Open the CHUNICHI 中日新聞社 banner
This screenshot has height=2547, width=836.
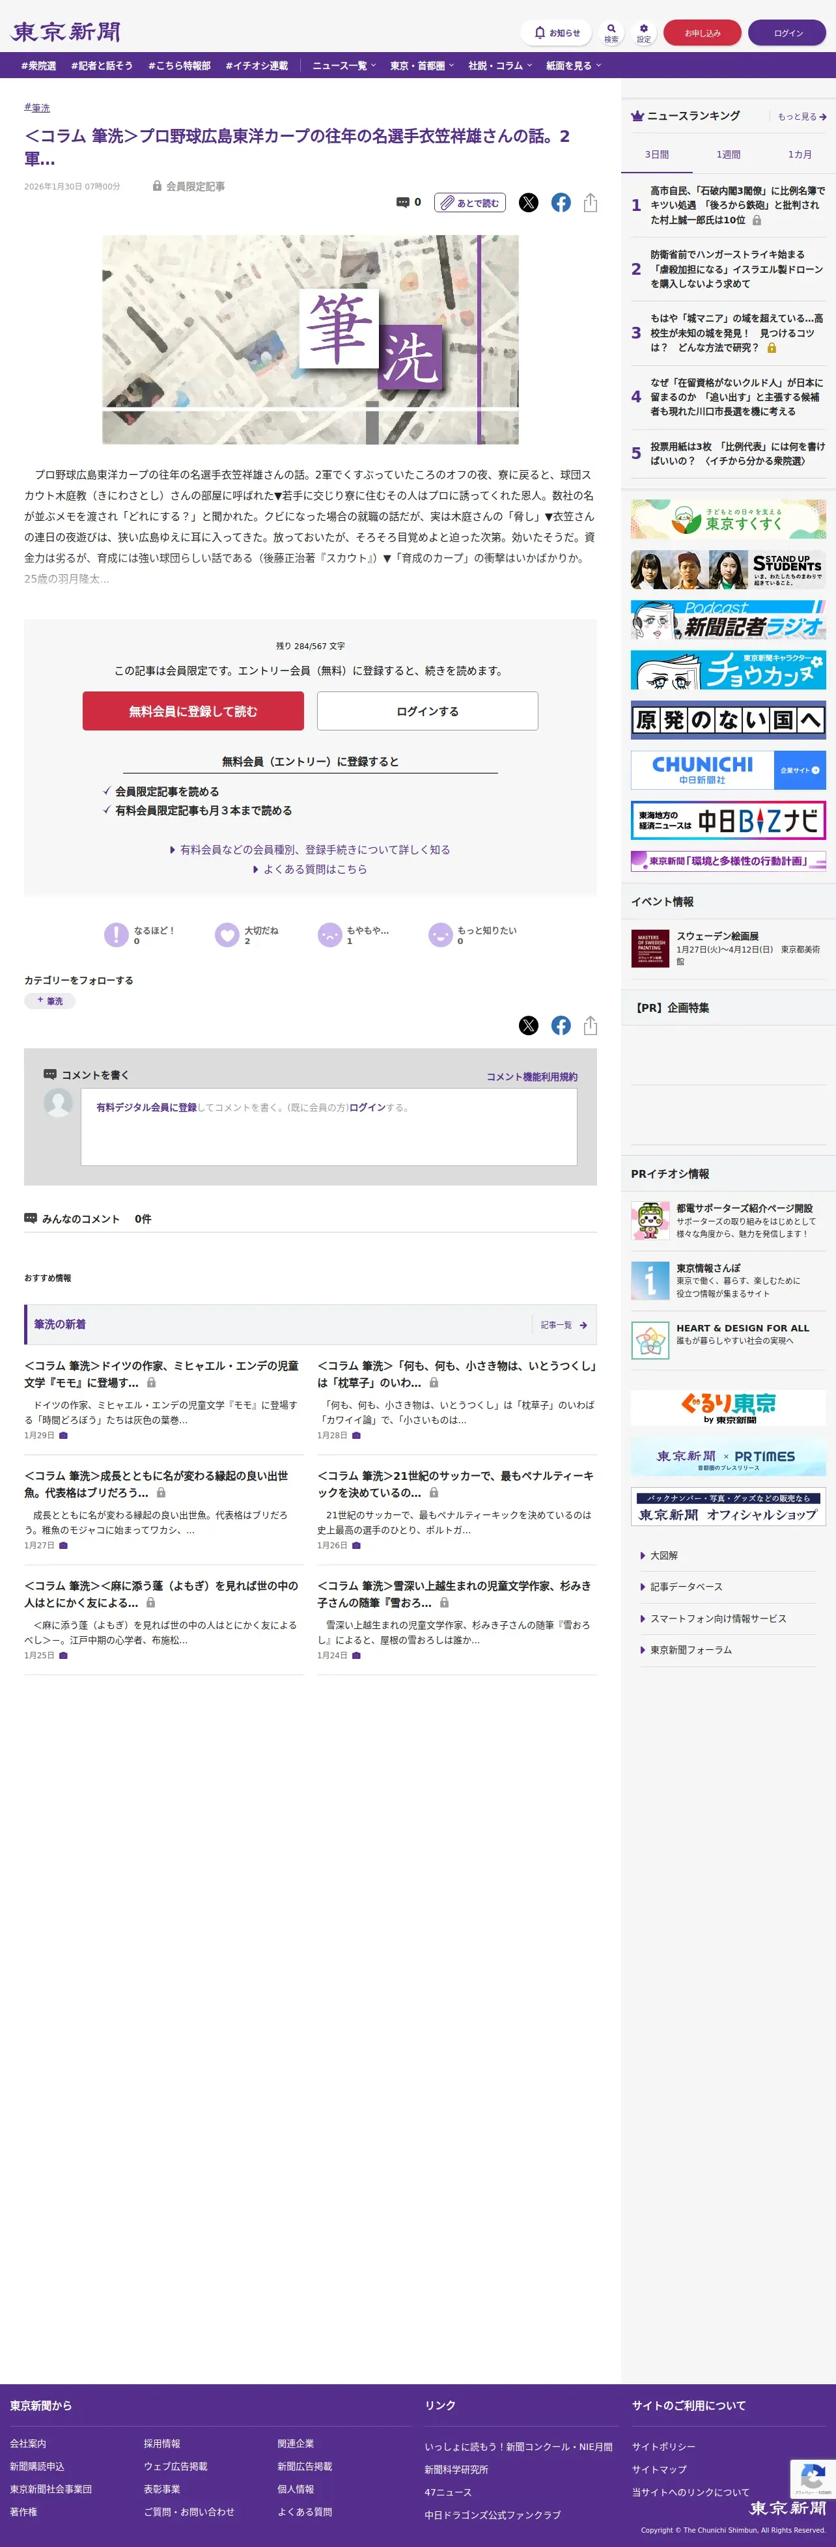[728, 770]
